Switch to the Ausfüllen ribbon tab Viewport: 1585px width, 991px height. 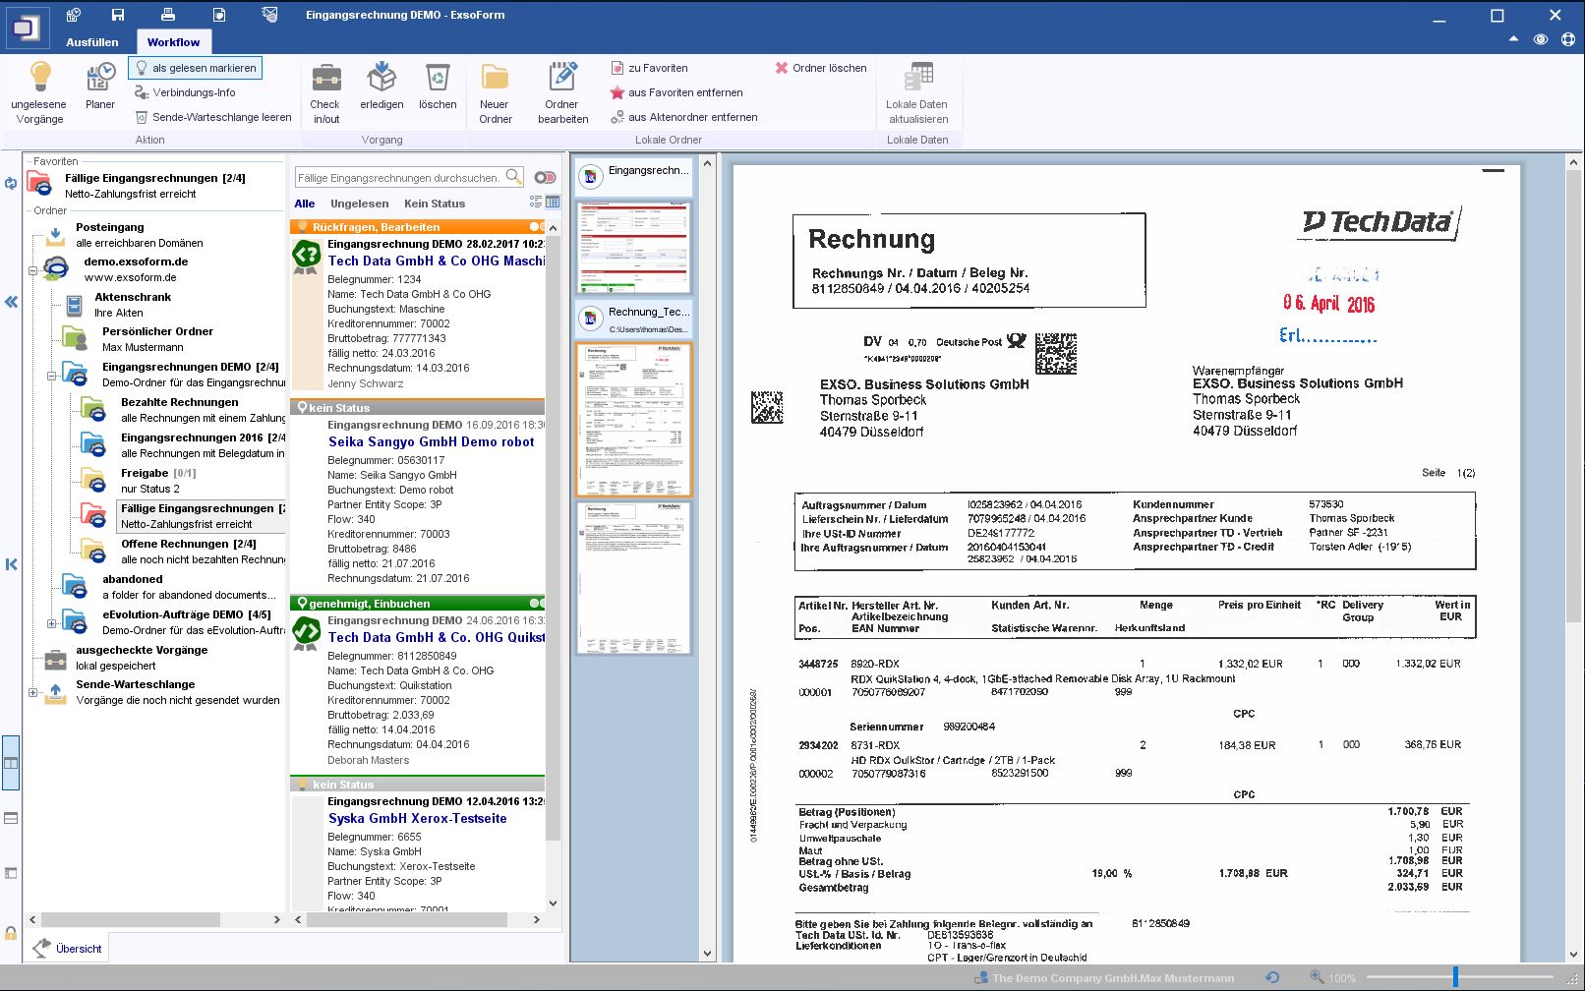92,42
